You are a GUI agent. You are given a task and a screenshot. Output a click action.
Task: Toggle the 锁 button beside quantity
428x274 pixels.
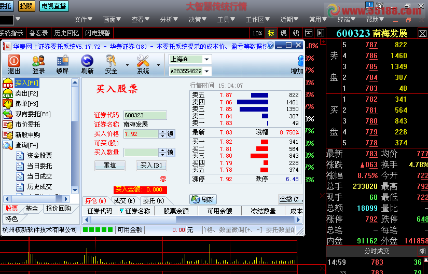(170, 152)
